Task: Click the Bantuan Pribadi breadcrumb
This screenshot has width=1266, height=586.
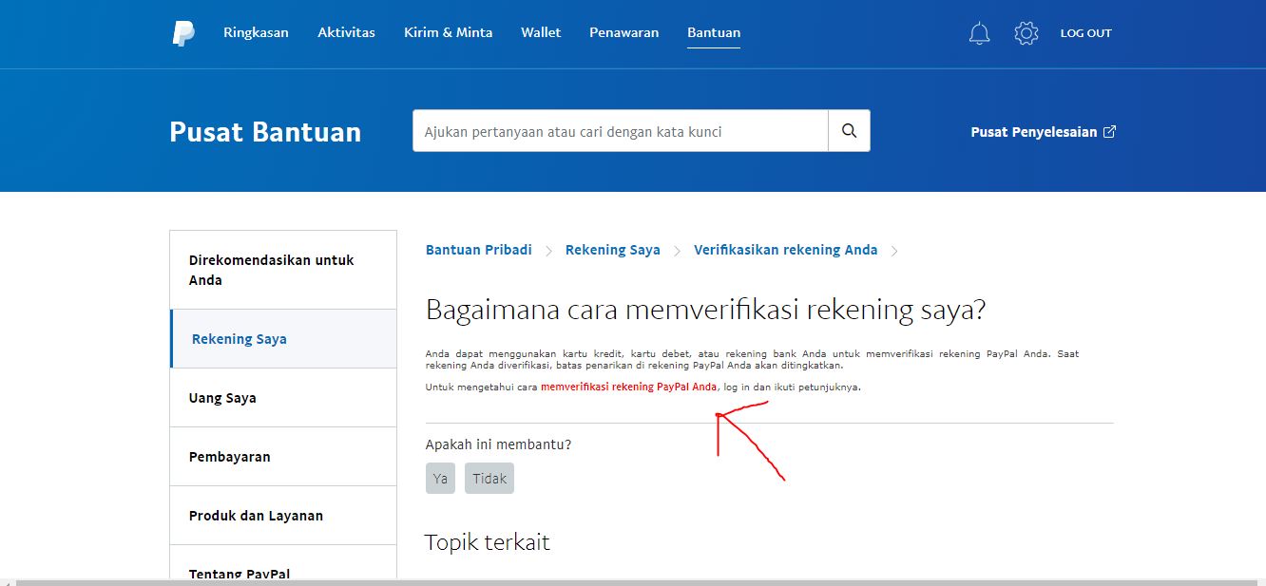Action: point(479,250)
